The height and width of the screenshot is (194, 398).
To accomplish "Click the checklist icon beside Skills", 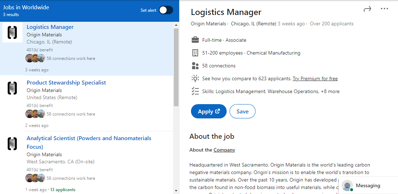I will tap(195, 91).
